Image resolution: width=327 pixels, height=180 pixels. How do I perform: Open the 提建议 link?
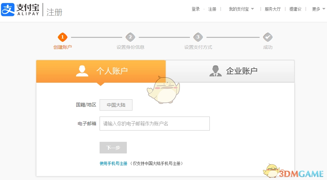click(x=295, y=9)
